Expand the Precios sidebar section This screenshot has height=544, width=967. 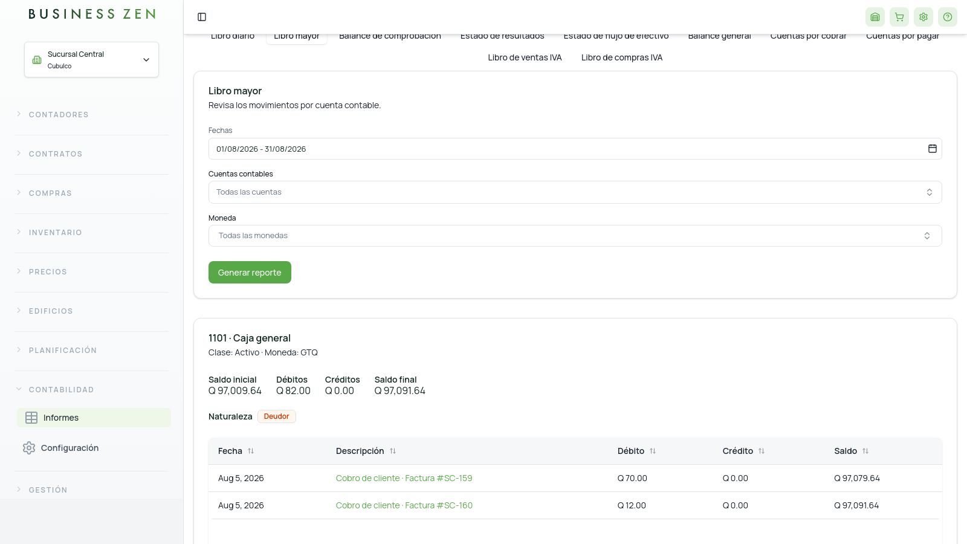tap(91, 271)
